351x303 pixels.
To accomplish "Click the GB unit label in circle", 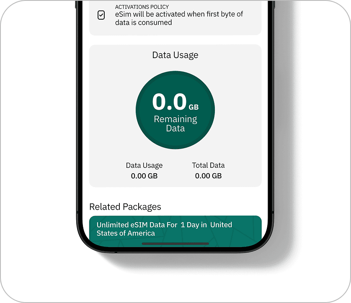I will click(194, 107).
